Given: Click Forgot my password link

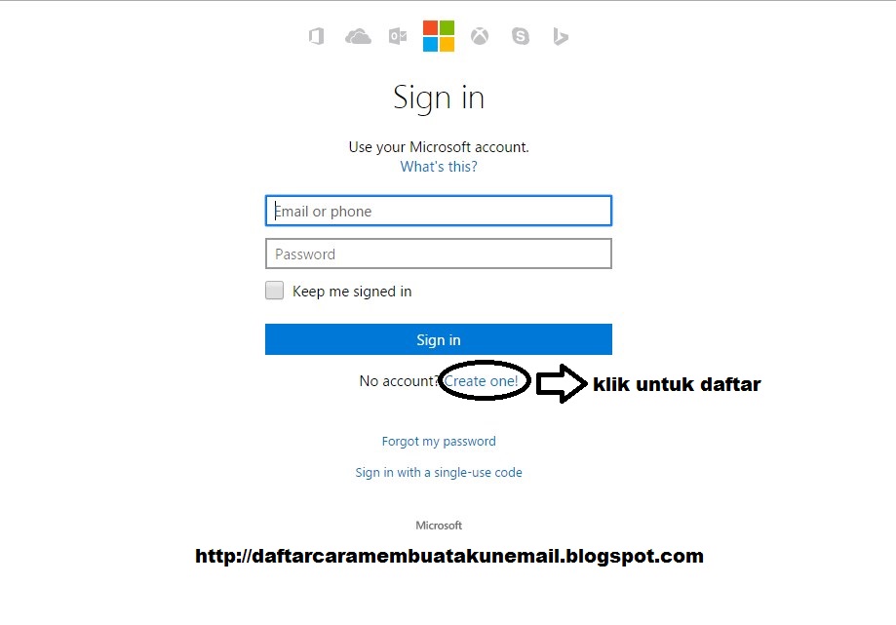Looking at the screenshot, I should click(x=439, y=441).
